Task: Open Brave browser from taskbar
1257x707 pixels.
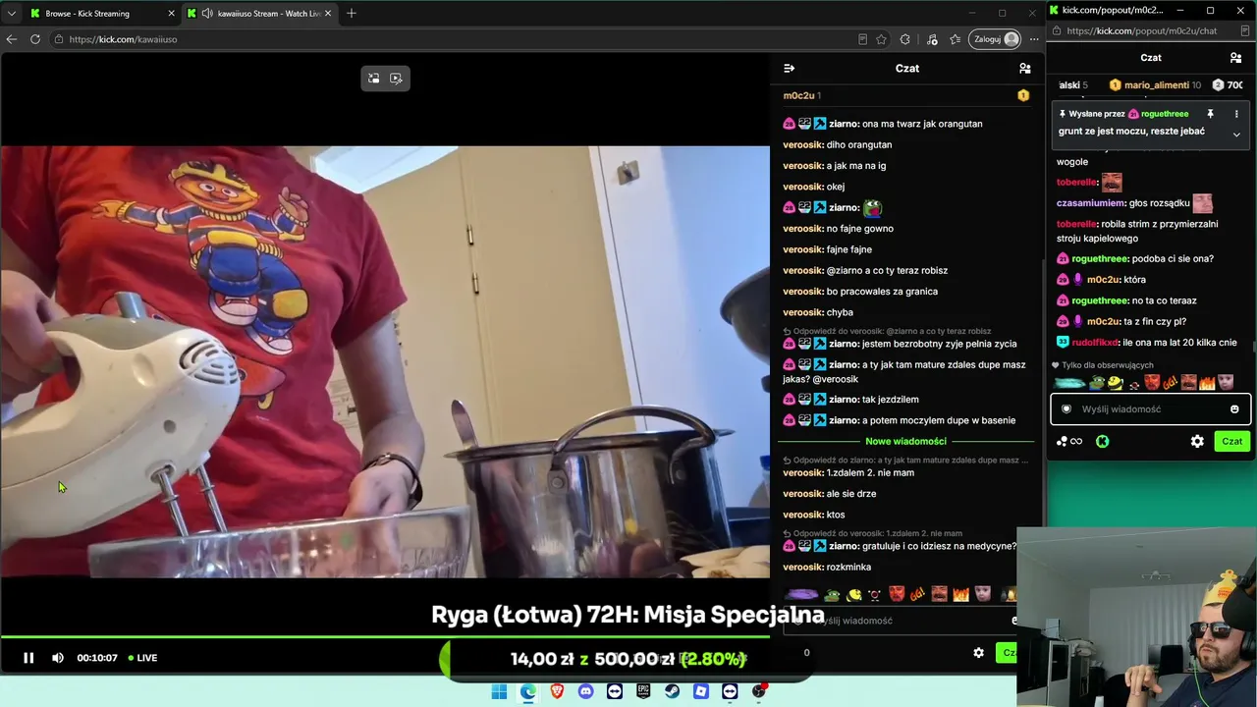Action: (x=557, y=691)
